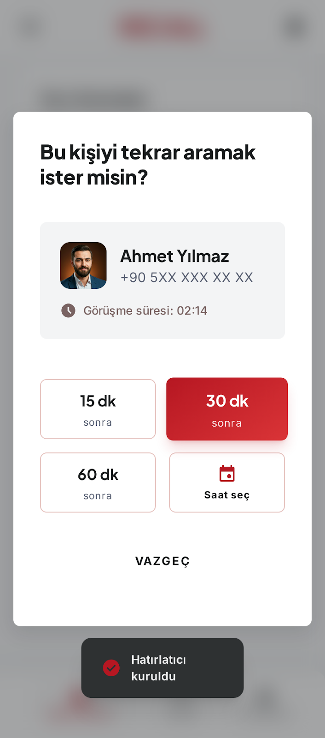Screen dimensions: 325x738
Task: Confirm the highlighted 30 dk sonra selection
Action: (226, 409)
